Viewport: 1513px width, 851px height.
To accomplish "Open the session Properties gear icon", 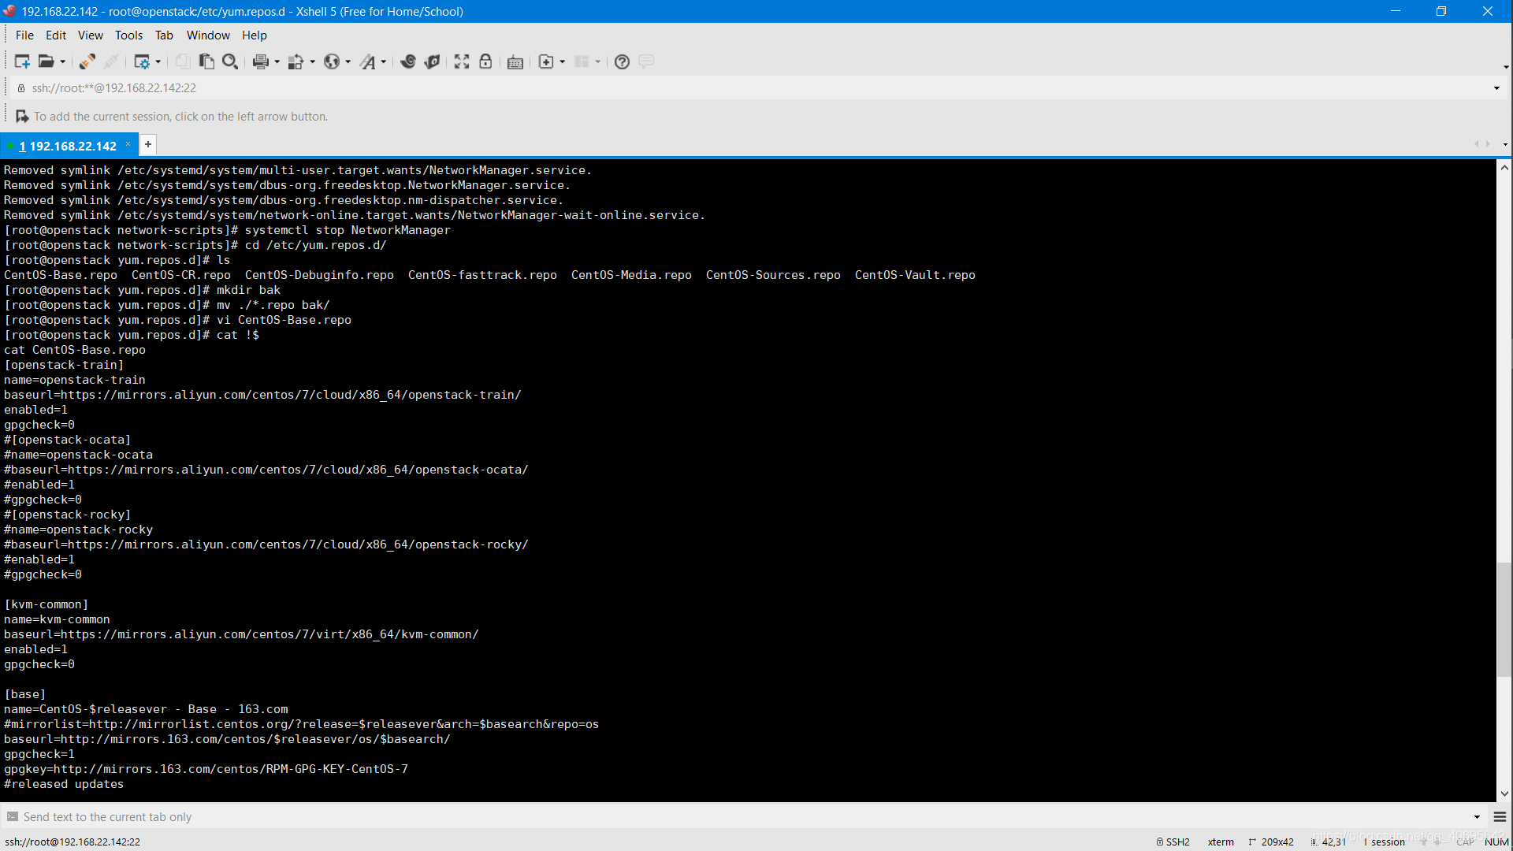I will (x=142, y=61).
